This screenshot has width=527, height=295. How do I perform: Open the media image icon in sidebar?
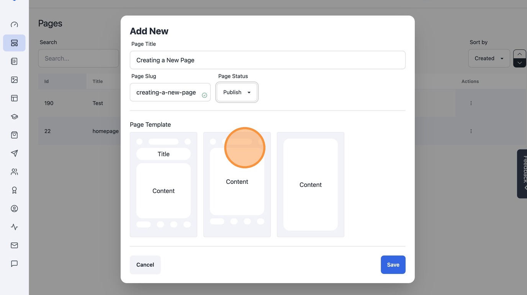click(x=14, y=80)
